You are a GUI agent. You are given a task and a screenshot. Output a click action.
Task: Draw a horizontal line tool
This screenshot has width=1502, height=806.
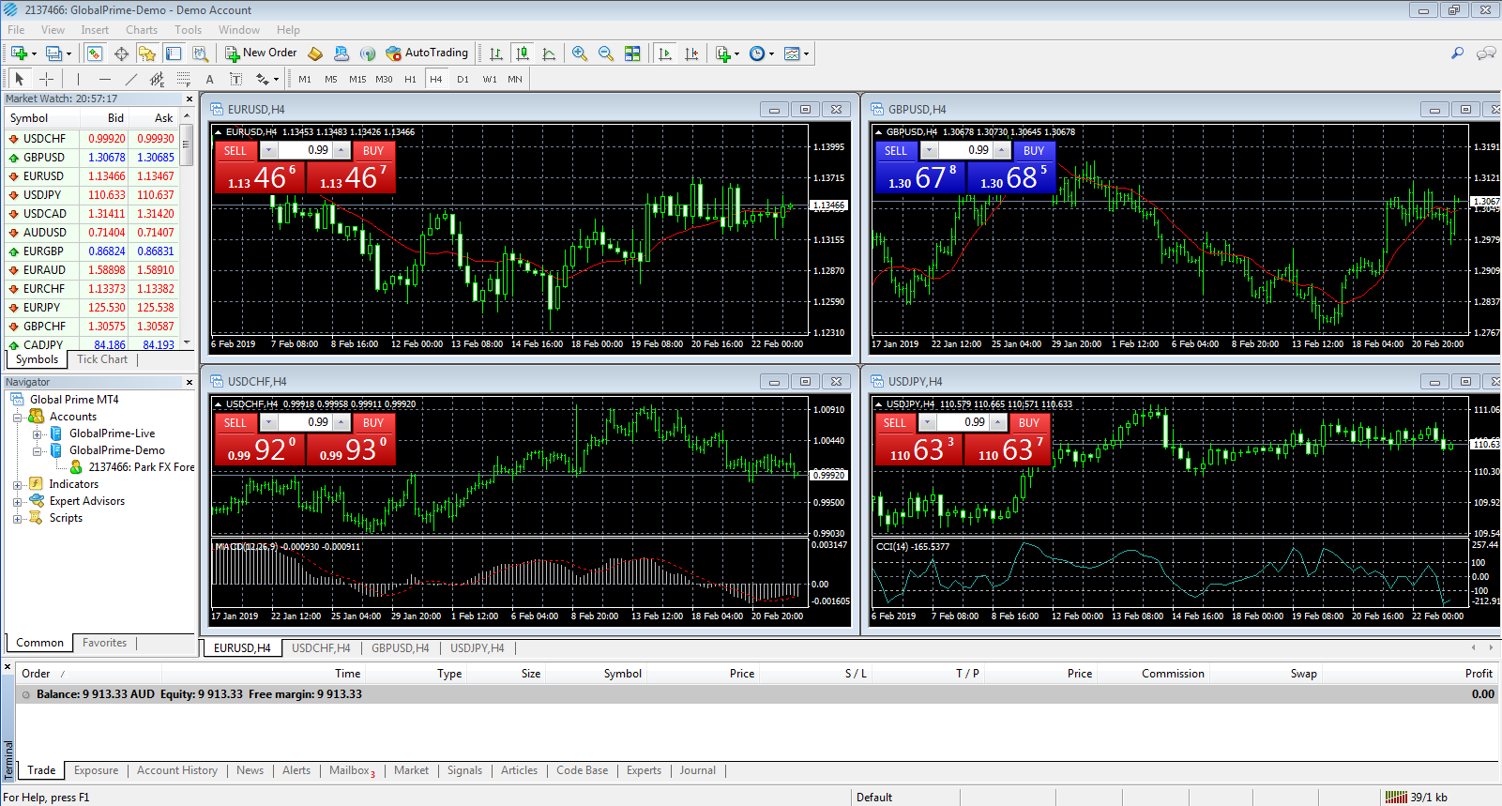[104, 79]
